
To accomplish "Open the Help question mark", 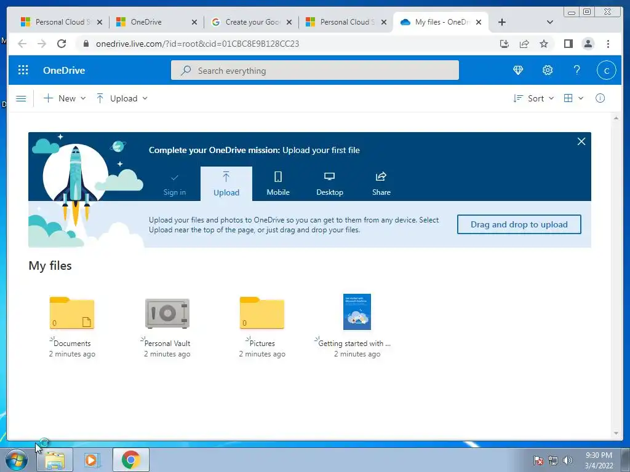I will point(576,70).
